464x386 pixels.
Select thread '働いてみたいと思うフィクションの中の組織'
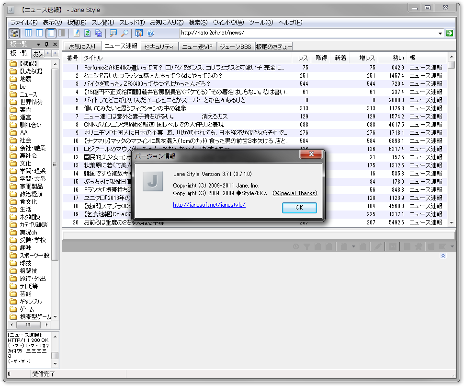[x=254, y=108]
